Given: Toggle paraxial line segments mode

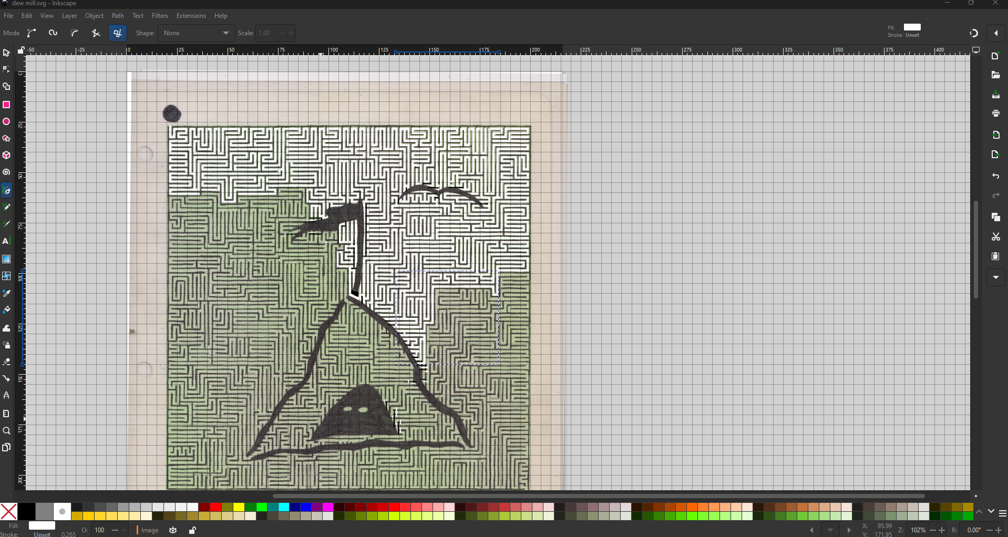Looking at the screenshot, I should click(118, 33).
